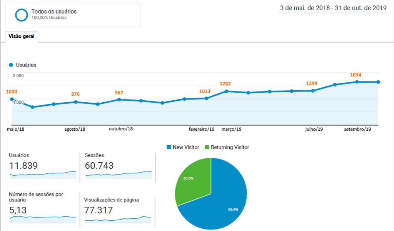Open the date range selector
The image size is (394, 231).
333,8
